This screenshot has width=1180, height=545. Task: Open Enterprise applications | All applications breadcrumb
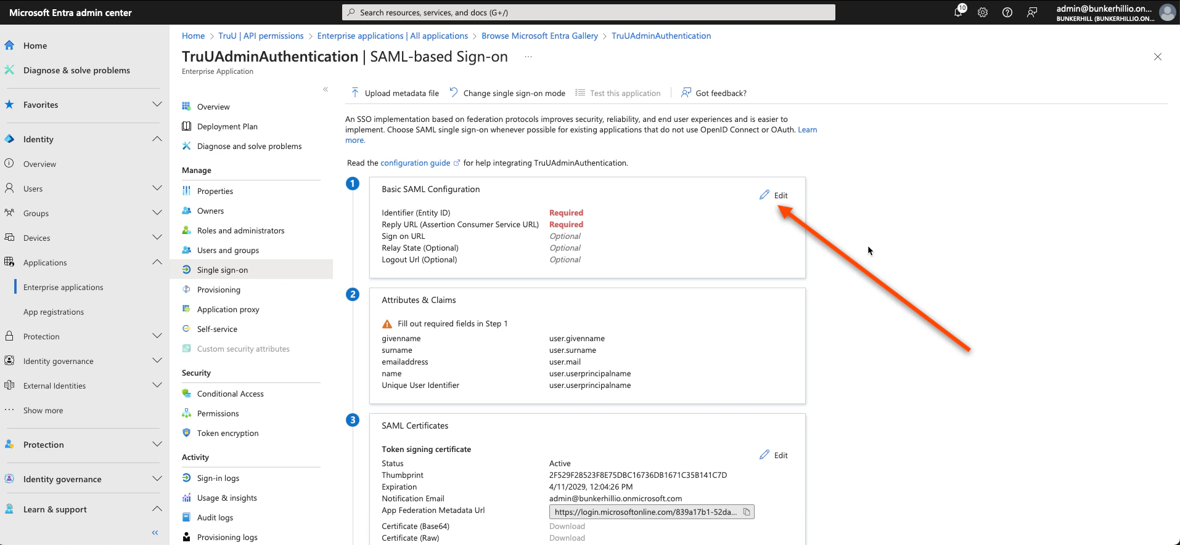click(x=393, y=36)
